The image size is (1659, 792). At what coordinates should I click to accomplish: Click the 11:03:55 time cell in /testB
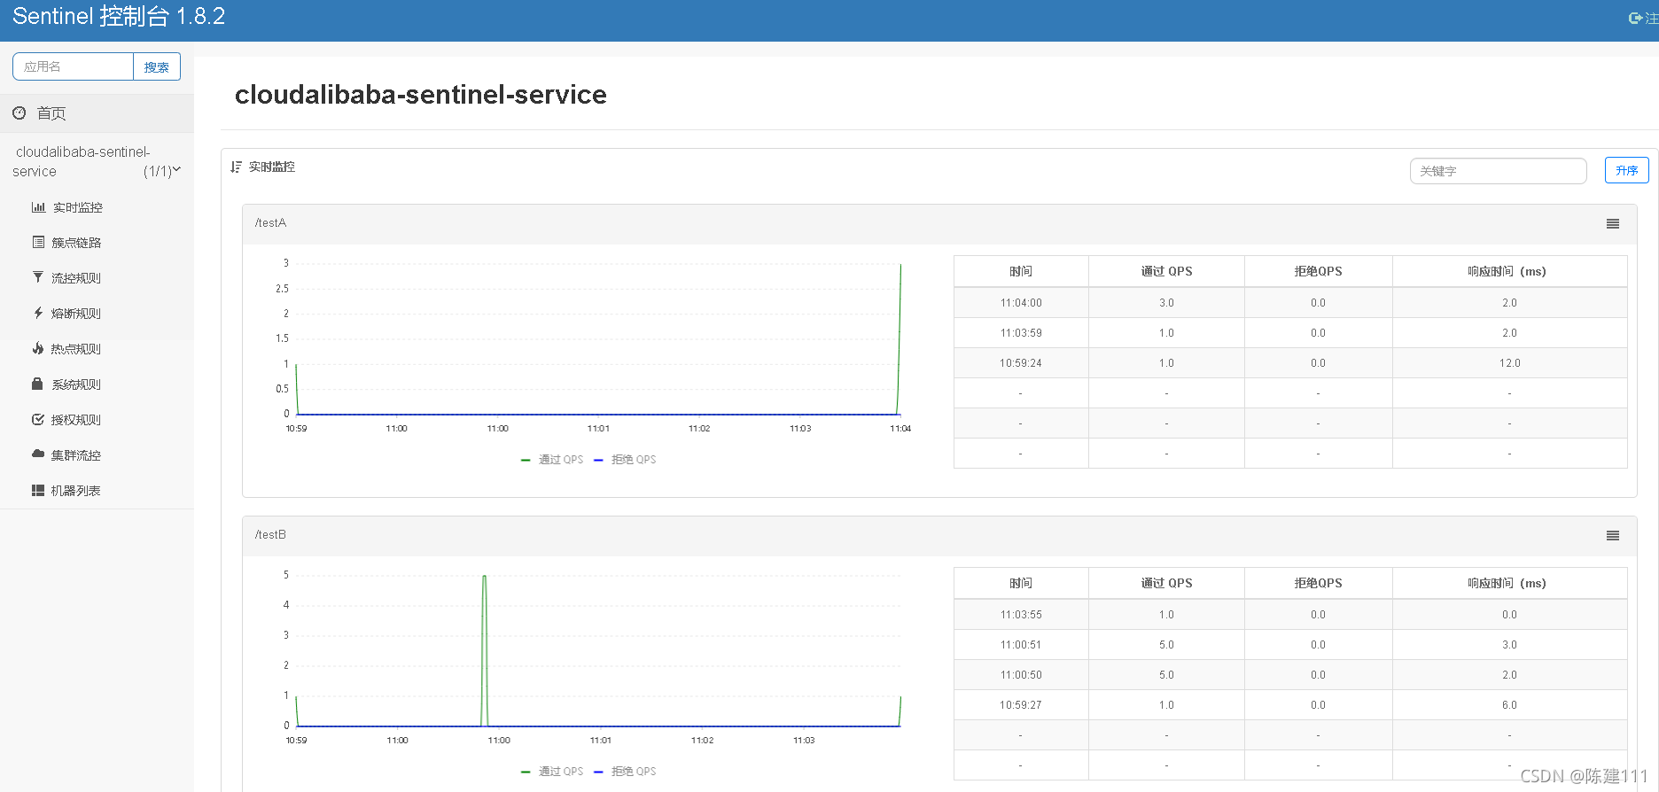[1021, 615]
